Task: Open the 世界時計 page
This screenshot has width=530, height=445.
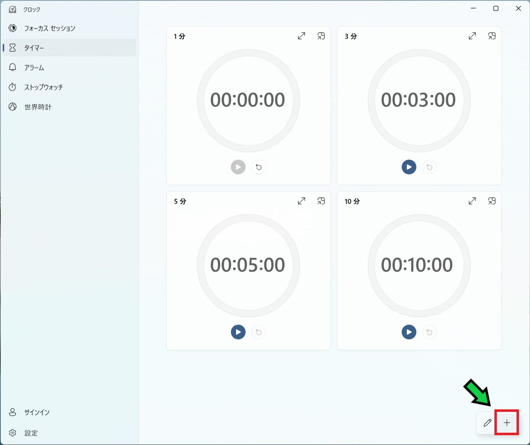Action: pyautogui.click(x=38, y=107)
